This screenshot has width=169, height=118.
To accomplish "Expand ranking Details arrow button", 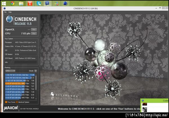I will click(36, 71).
